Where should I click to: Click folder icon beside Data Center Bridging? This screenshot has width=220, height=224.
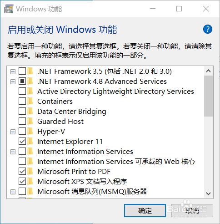(x=30, y=112)
